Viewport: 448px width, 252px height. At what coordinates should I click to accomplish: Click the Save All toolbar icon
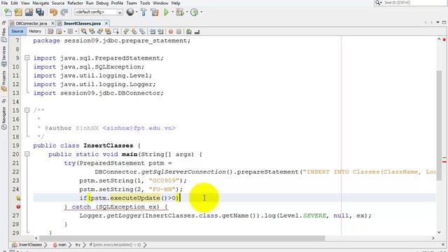tap(40, 13)
